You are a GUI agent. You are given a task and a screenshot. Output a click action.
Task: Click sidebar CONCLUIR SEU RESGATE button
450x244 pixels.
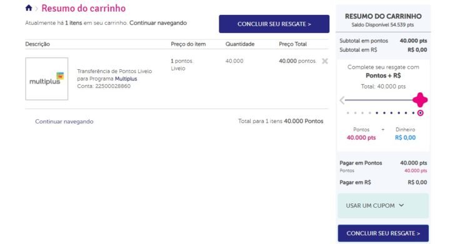click(383, 233)
